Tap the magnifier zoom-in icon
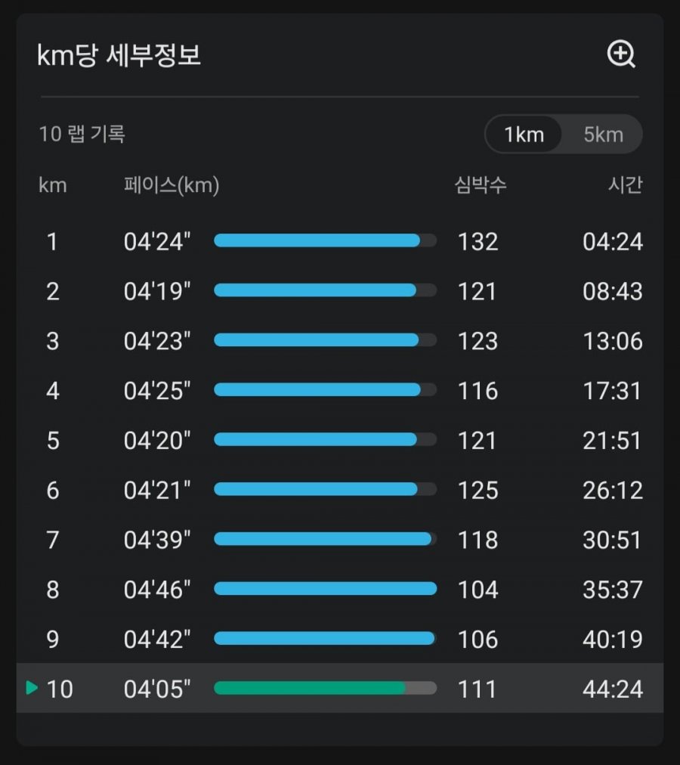Image resolution: width=680 pixels, height=765 pixels. pos(621,54)
